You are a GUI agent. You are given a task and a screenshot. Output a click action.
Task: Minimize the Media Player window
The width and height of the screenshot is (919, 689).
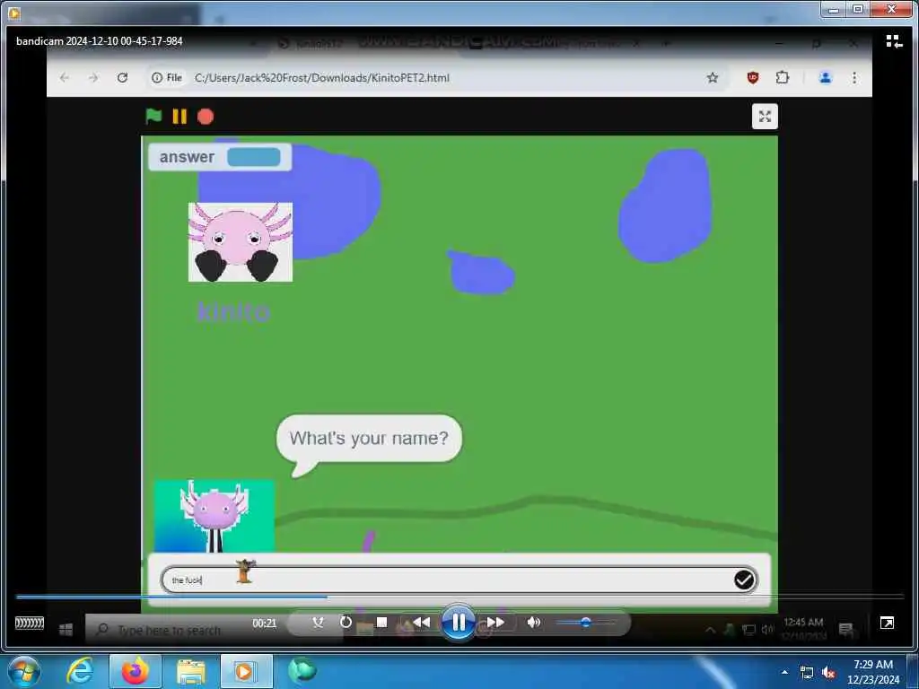[834, 9]
